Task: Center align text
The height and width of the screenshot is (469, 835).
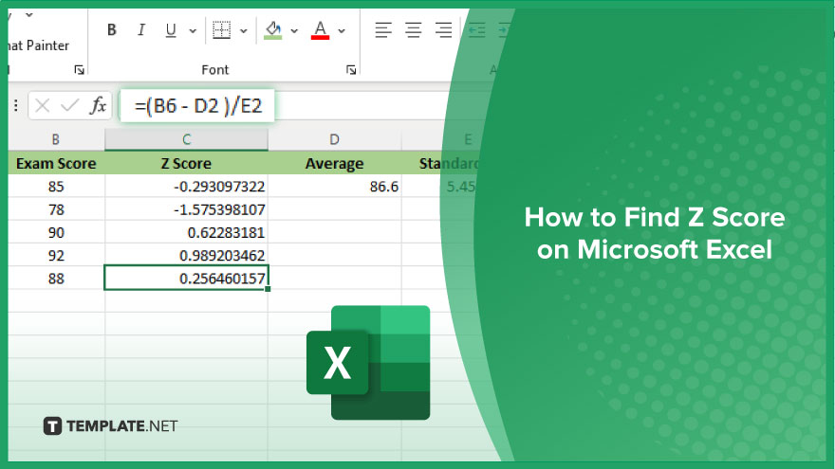Action: (x=414, y=29)
